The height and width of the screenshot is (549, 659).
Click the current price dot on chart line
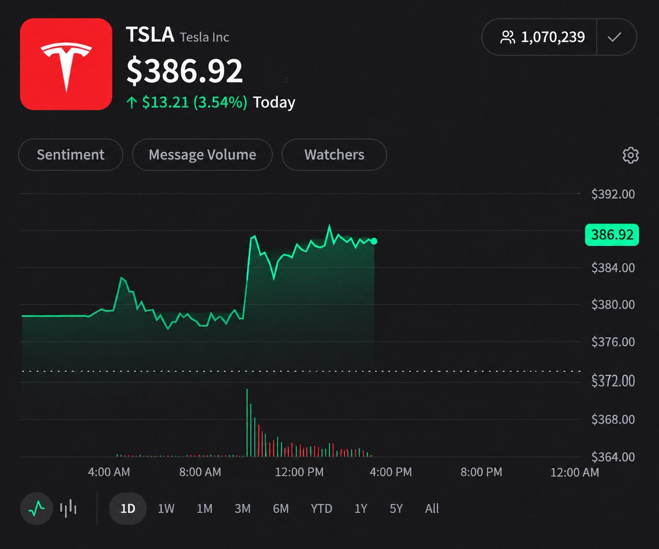374,241
